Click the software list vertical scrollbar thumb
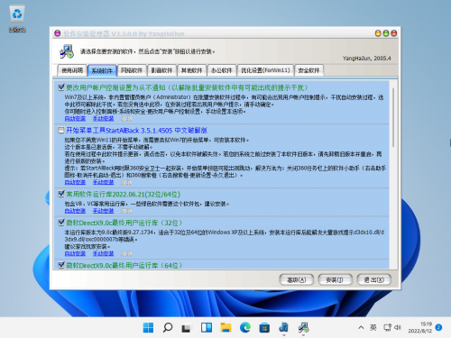 click(393, 117)
